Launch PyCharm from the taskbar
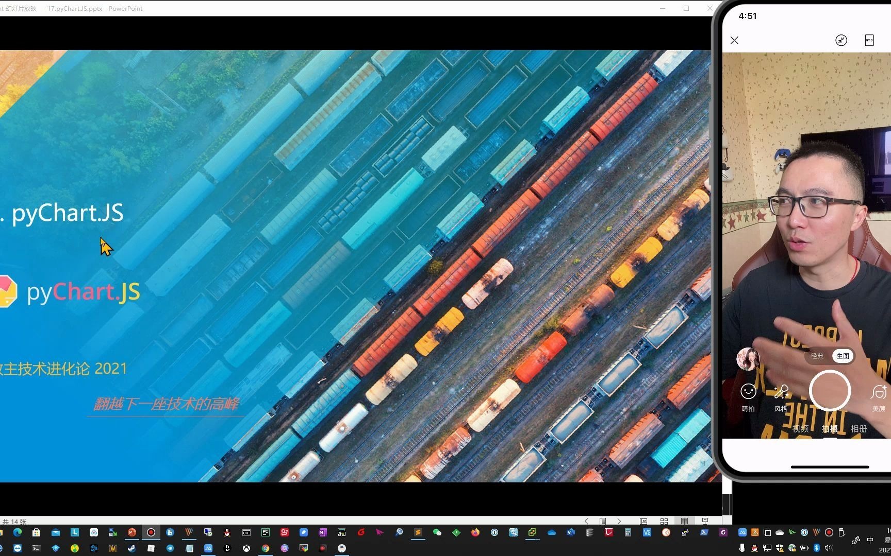891x556 pixels. coord(265,532)
